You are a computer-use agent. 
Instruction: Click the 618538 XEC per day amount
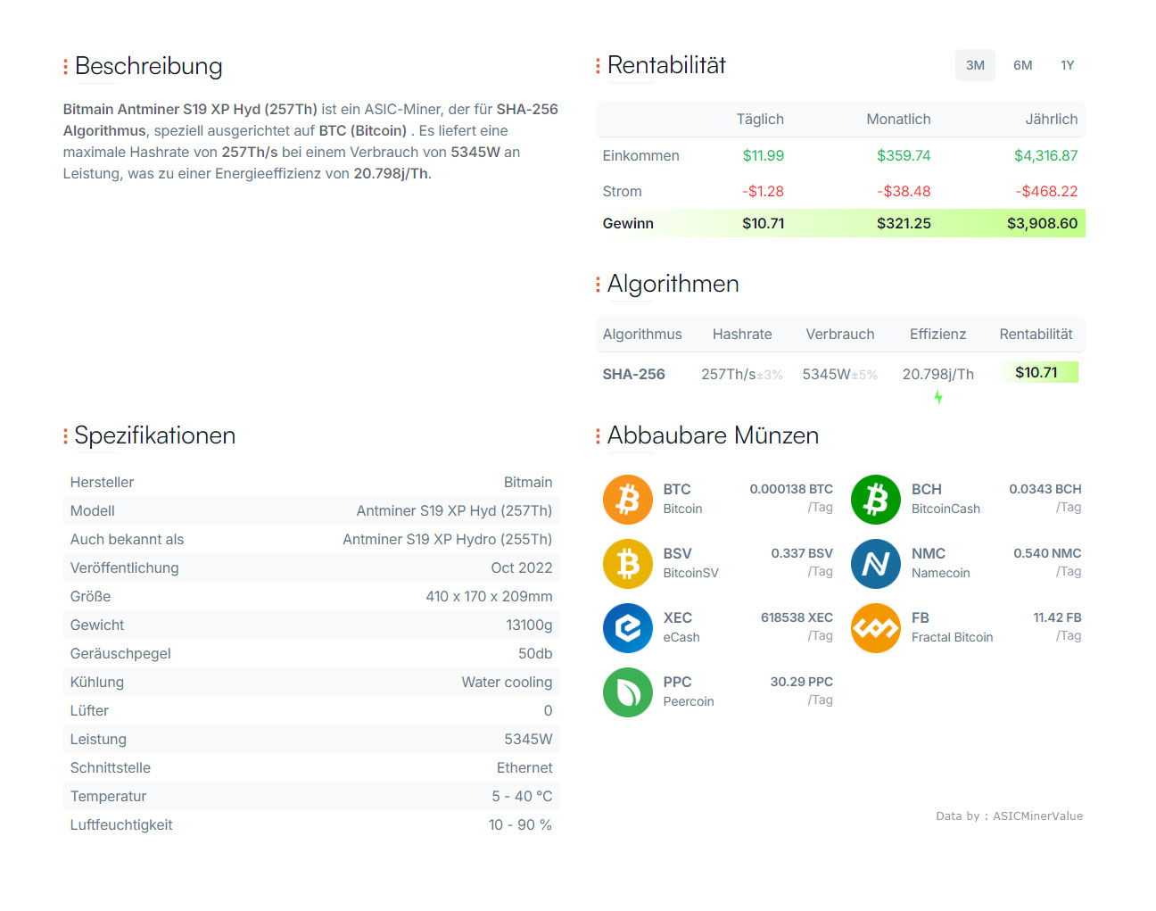[x=797, y=617]
